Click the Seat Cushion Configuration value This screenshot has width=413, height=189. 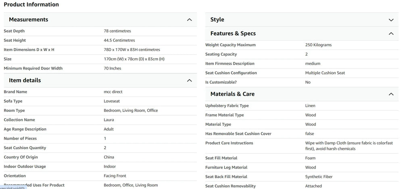point(325,73)
